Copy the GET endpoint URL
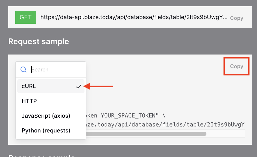The height and width of the screenshot is (157, 257). pyautogui.click(x=236, y=18)
